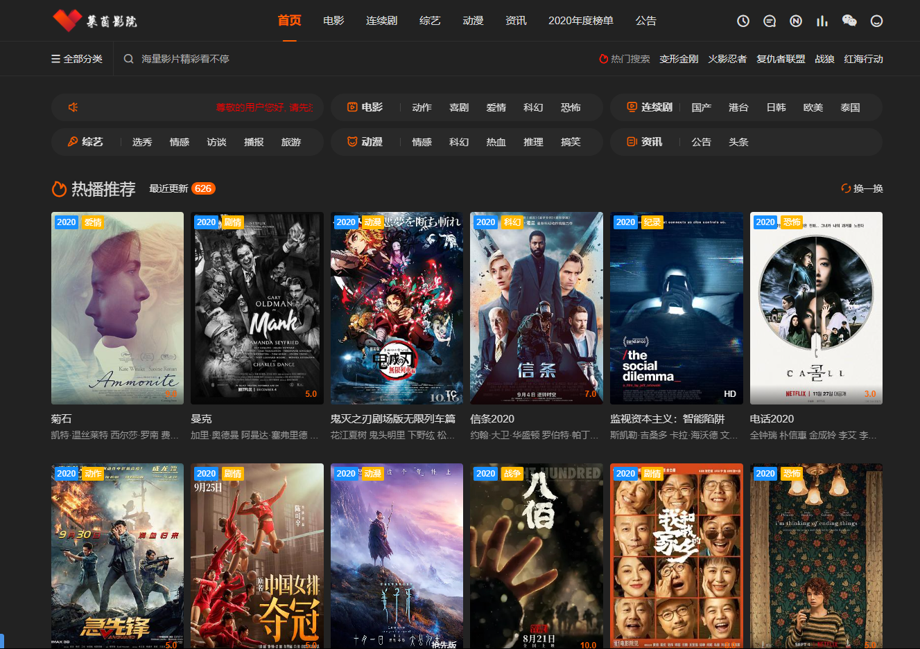Search hot keyword 火影忍者

pyautogui.click(x=727, y=59)
